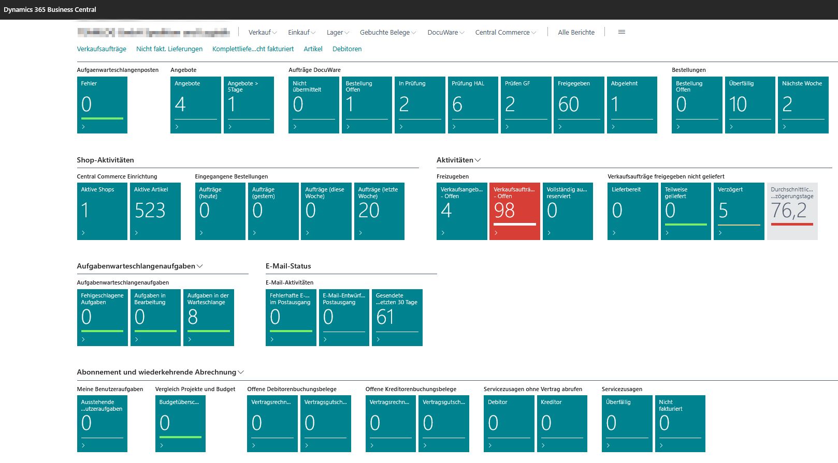Open the hamburger more-options menu icon

(622, 32)
